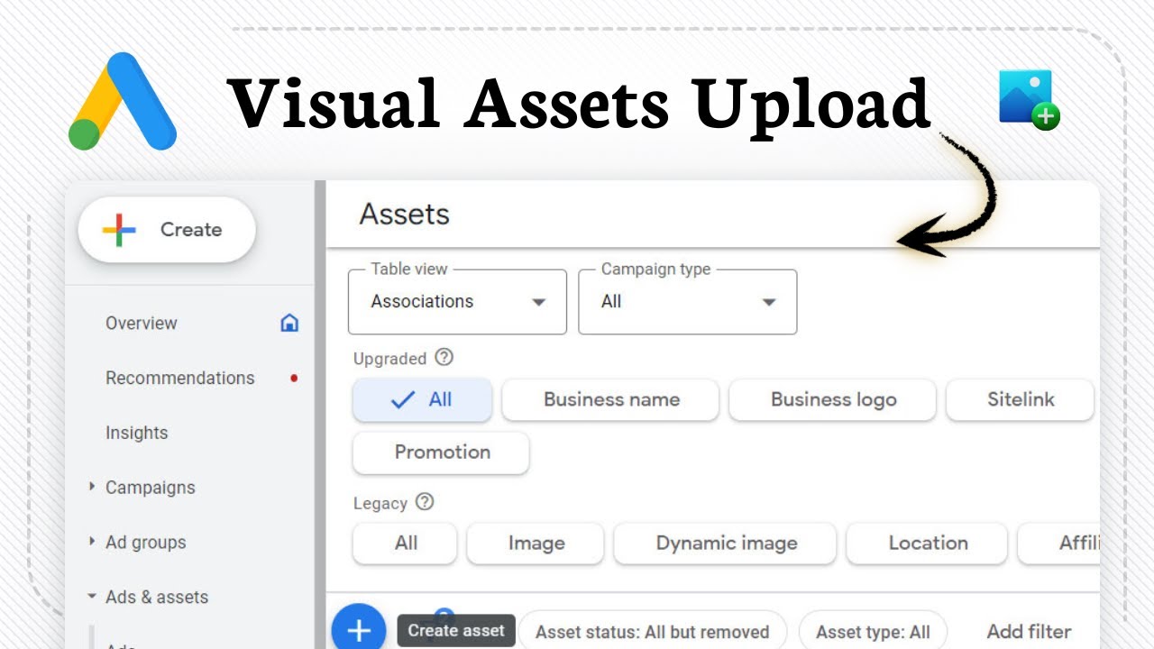Click the Asset type: All filter
The height and width of the screenshot is (649, 1154).
873,631
